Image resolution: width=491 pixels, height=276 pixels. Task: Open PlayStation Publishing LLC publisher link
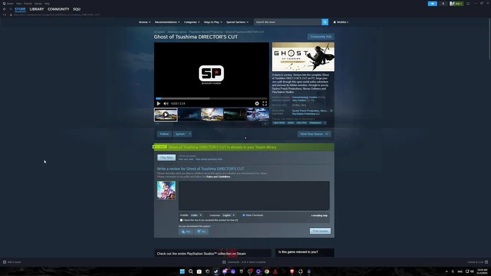coord(306,114)
